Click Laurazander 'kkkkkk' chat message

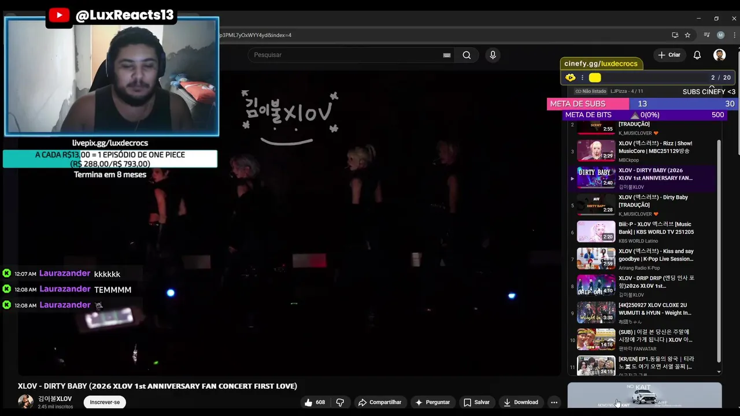(62, 273)
